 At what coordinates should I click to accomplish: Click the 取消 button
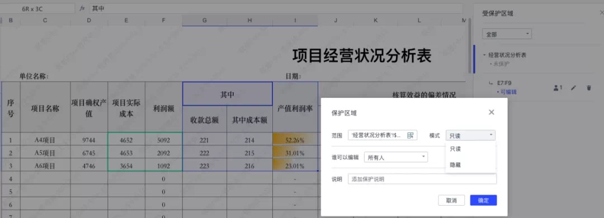click(x=451, y=200)
